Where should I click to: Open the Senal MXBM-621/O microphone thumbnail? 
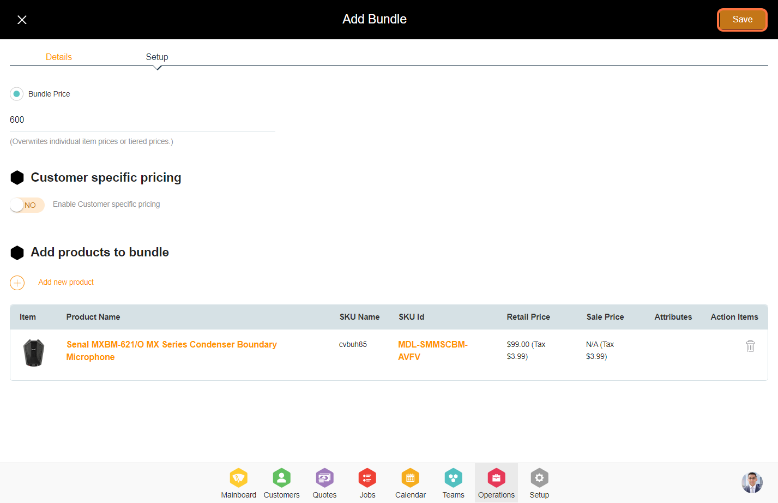click(x=34, y=352)
